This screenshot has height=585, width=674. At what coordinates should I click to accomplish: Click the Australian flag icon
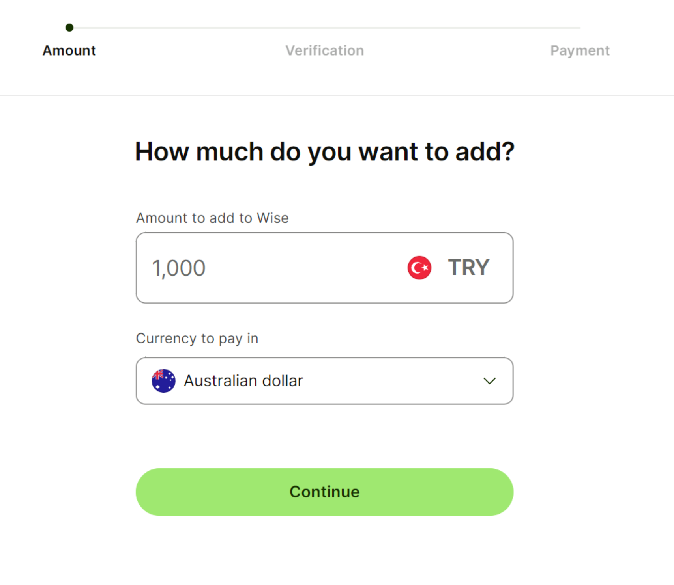pos(163,381)
